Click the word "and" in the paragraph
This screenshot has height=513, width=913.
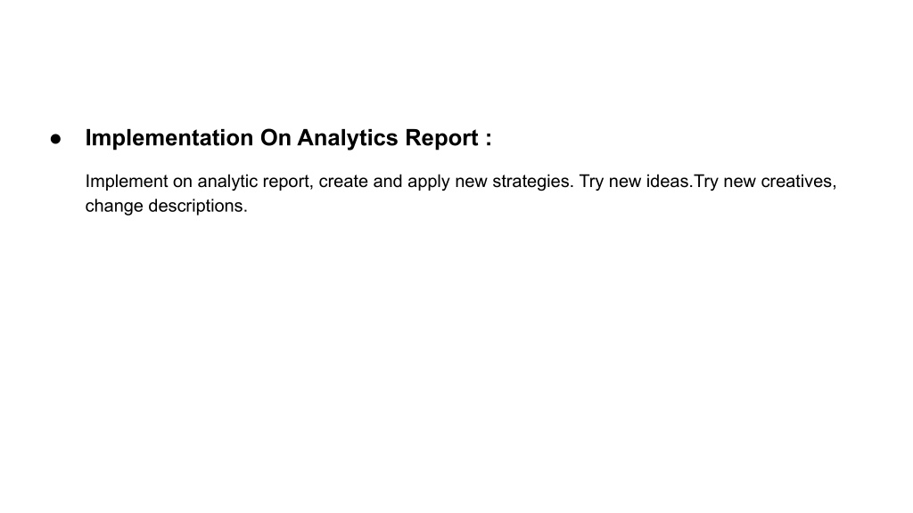point(387,182)
